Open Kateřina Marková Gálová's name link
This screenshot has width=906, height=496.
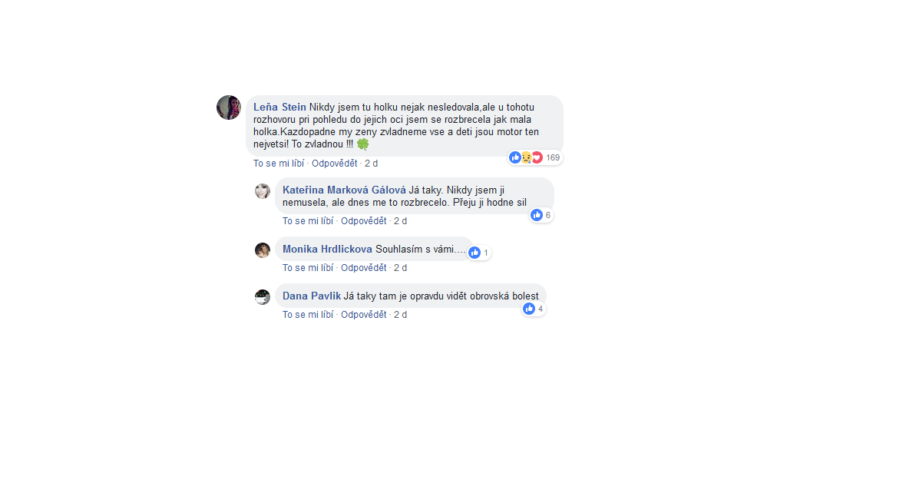tap(345, 190)
